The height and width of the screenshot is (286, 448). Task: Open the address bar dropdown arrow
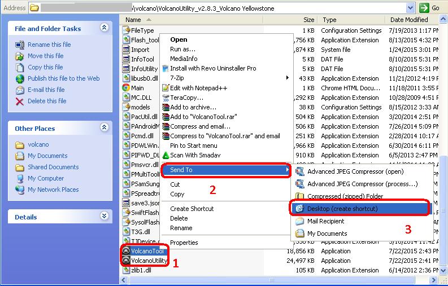(411, 8)
